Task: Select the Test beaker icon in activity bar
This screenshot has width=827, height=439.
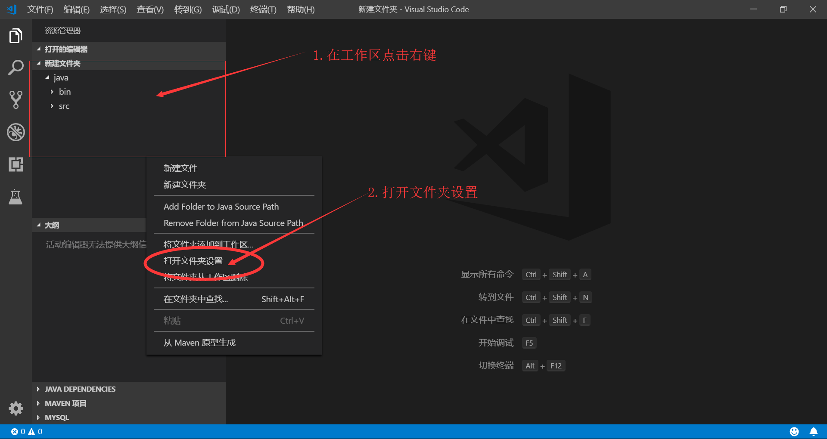Action: (x=16, y=197)
